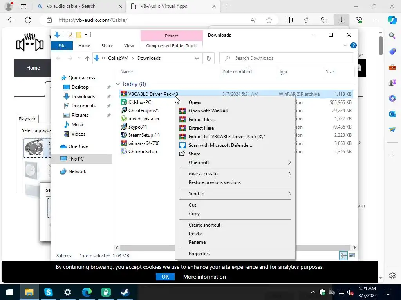Open Edge Settings and more menu
The height and width of the screenshot is (300, 401).
pos(376,20)
